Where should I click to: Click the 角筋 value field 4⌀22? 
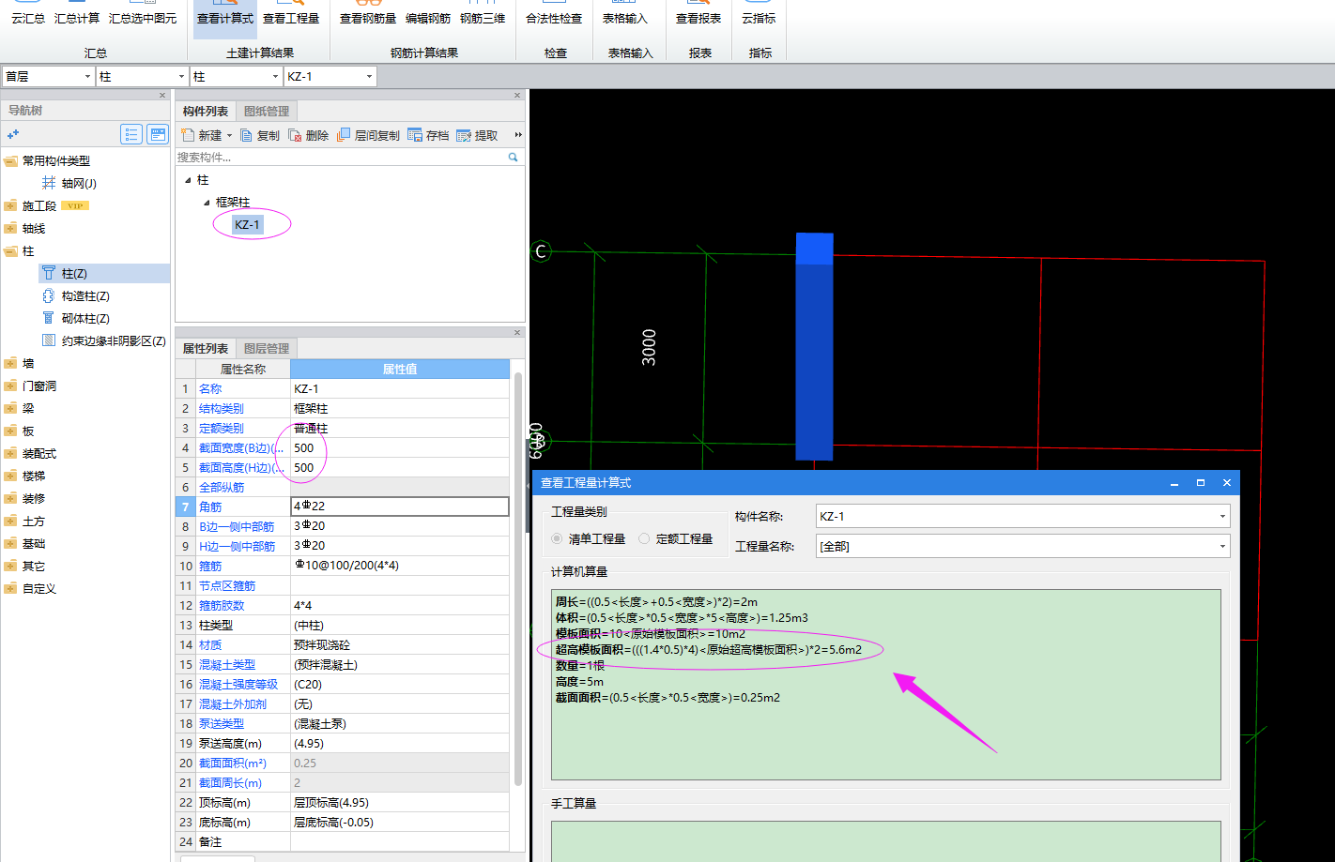tap(400, 507)
